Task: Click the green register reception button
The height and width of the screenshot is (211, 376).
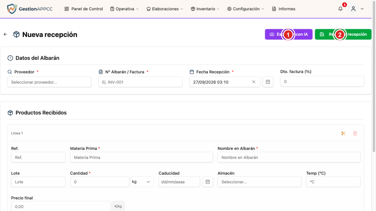Action: pos(343,34)
